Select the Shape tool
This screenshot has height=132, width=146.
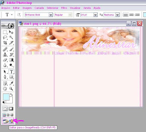tap(11, 77)
